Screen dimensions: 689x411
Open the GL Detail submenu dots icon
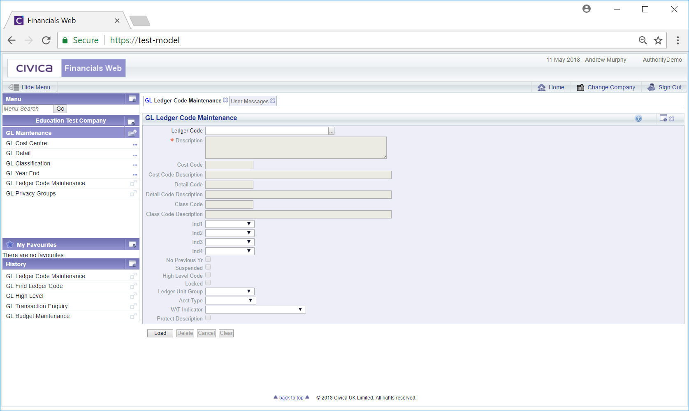135,155
